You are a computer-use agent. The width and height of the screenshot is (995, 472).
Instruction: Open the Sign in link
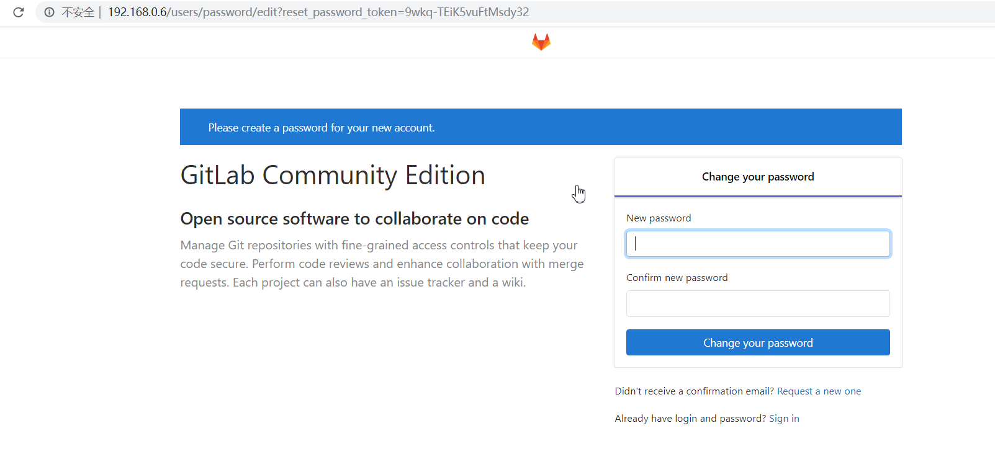click(x=784, y=419)
